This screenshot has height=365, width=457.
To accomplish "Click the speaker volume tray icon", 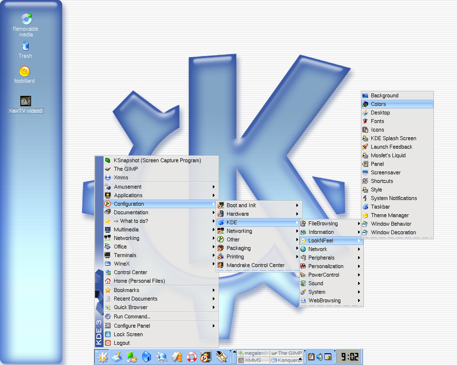I will [x=320, y=357].
